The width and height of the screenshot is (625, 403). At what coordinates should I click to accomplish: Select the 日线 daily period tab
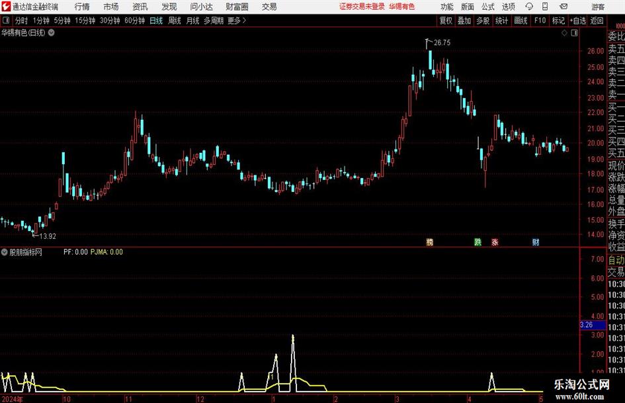(156, 21)
